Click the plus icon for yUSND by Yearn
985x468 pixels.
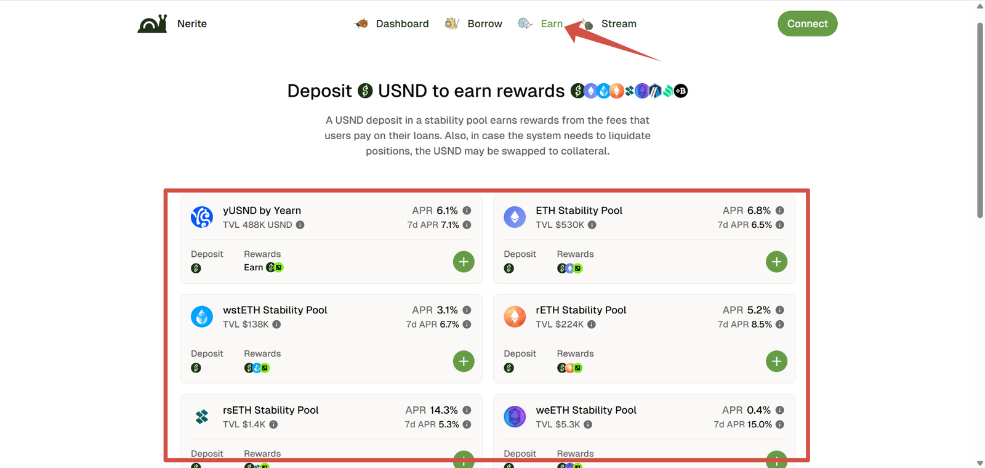pyautogui.click(x=464, y=262)
